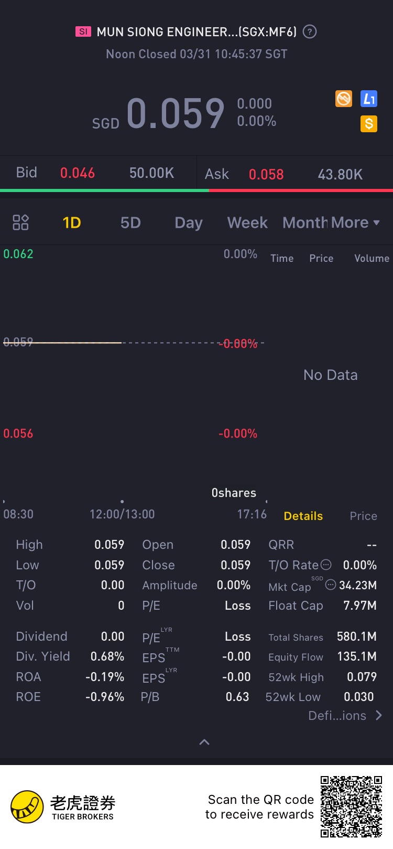Open the chart layout grid icon
The height and width of the screenshot is (849, 393).
[20, 222]
